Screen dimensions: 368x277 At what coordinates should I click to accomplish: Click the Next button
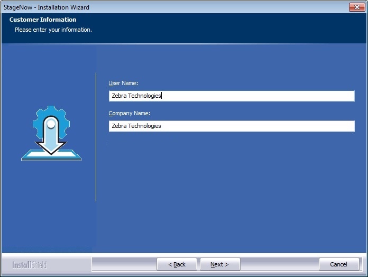point(220,264)
